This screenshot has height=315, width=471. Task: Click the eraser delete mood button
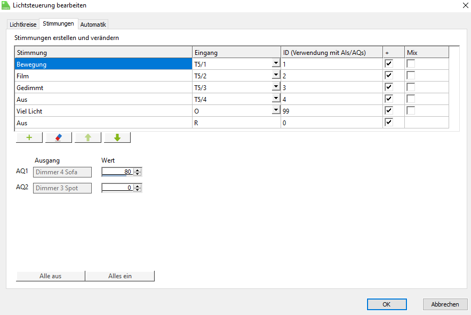[x=59, y=138]
